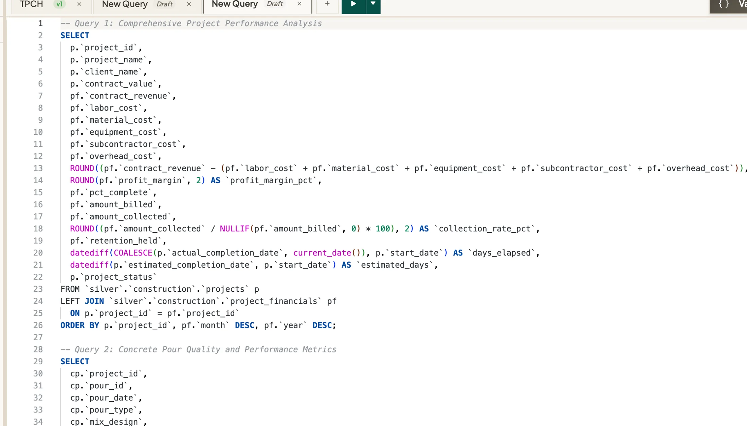Add a new query tab with plus
This screenshot has height=426, width=747.
327,4
